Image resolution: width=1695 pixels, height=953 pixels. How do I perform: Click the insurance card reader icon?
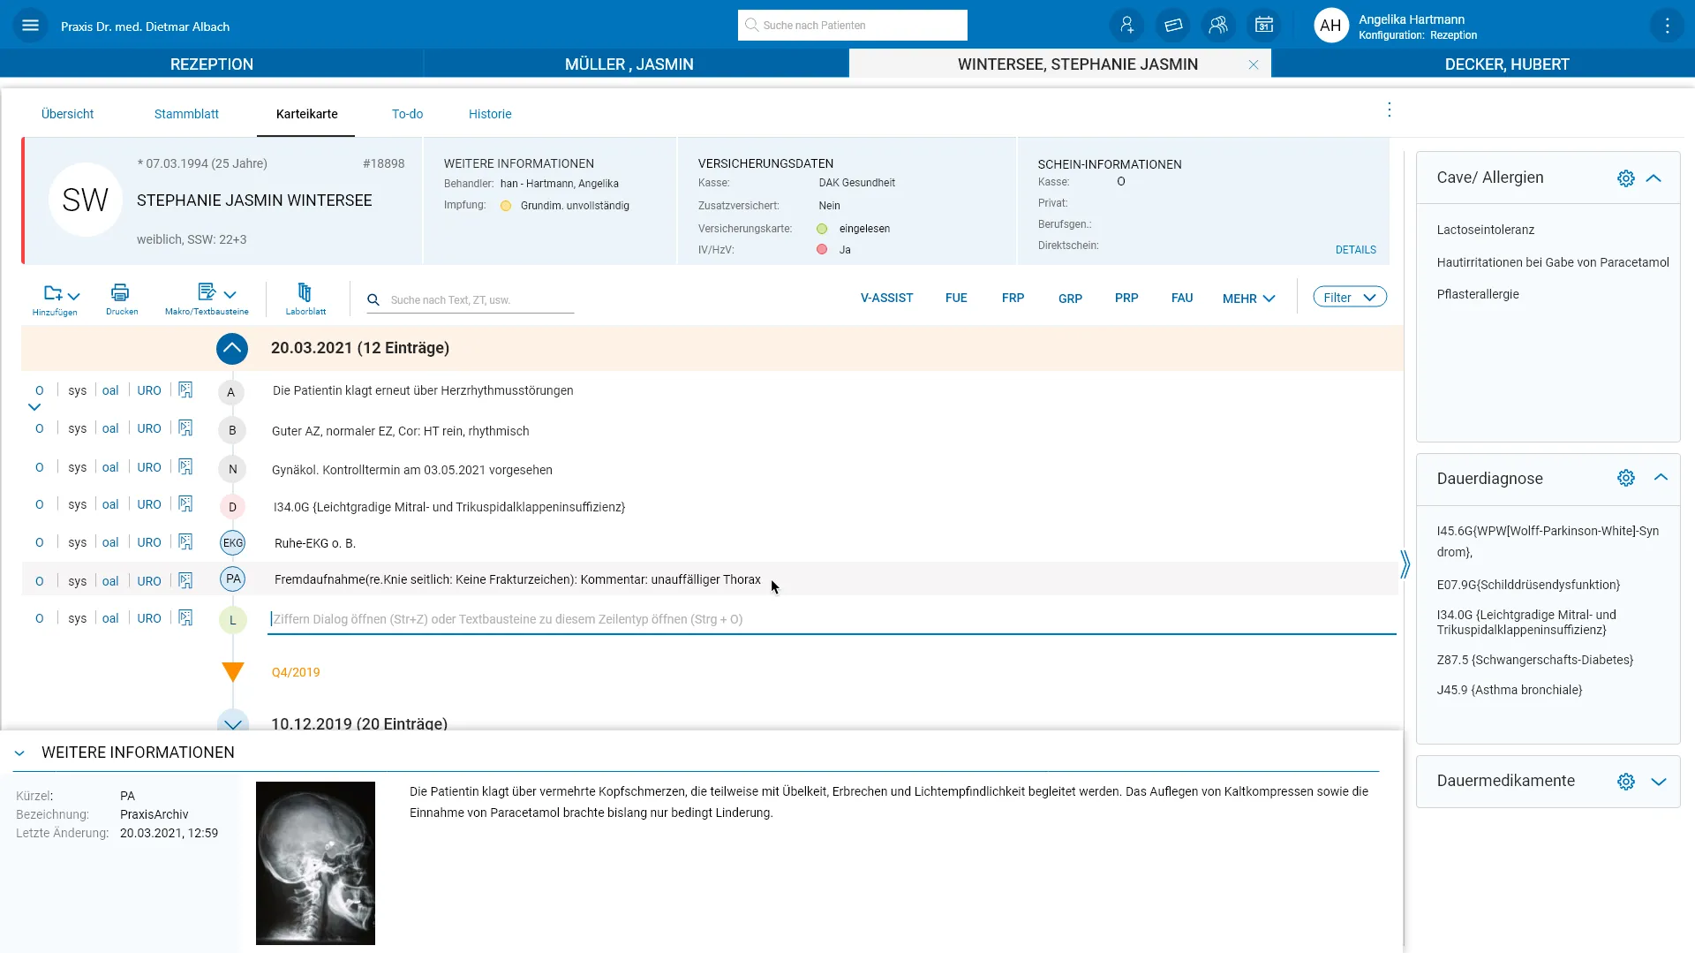1172,26
